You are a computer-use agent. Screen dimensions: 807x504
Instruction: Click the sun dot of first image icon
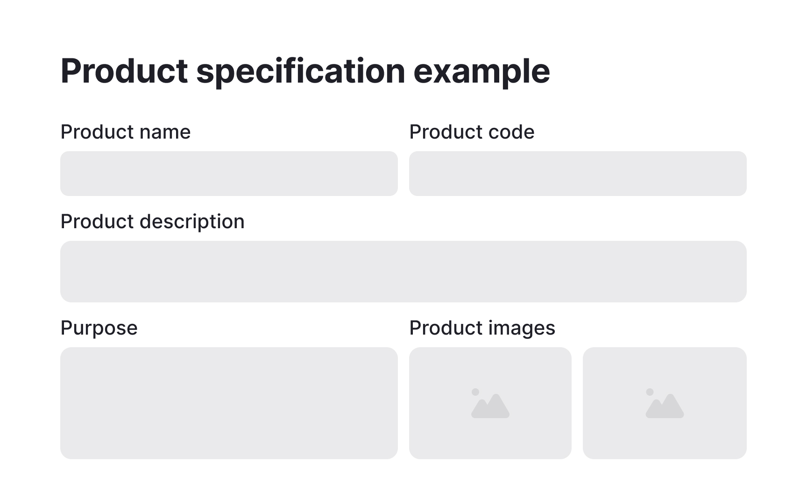[475, 392]
